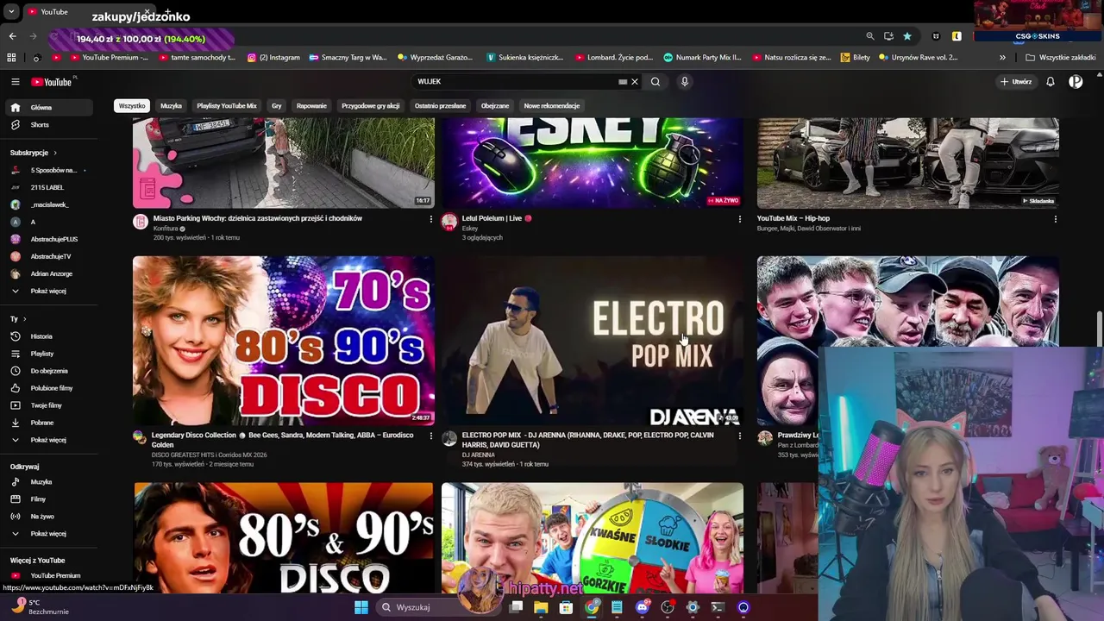Open the browser tab search dropdown
Screen dimensions: 1104x621
point(11,12)
